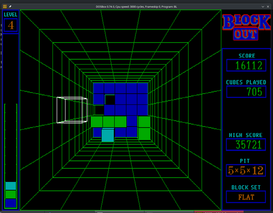Click the pin icon in title bar
Screen dimensions: 273x213
coord(10,7)
